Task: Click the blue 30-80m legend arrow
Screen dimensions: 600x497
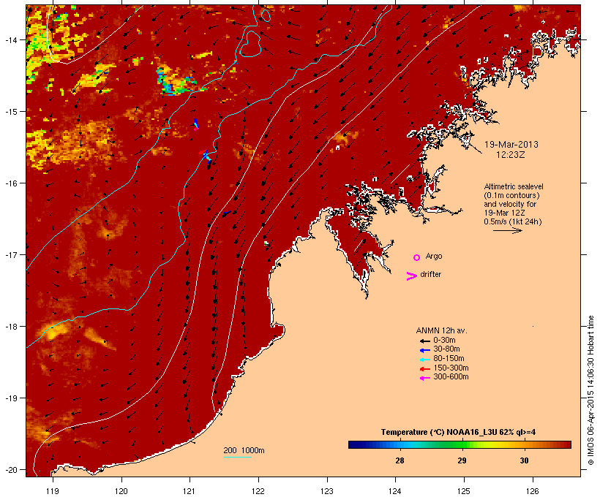Action: coord(424,350)
